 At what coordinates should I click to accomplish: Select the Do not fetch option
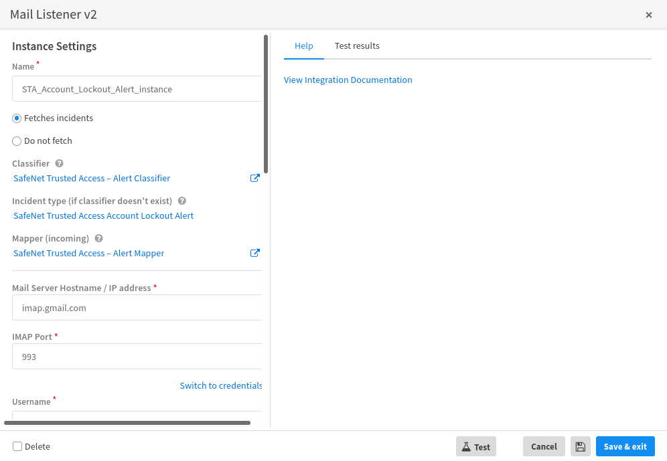pyautogui.click(x=17, y=141)
